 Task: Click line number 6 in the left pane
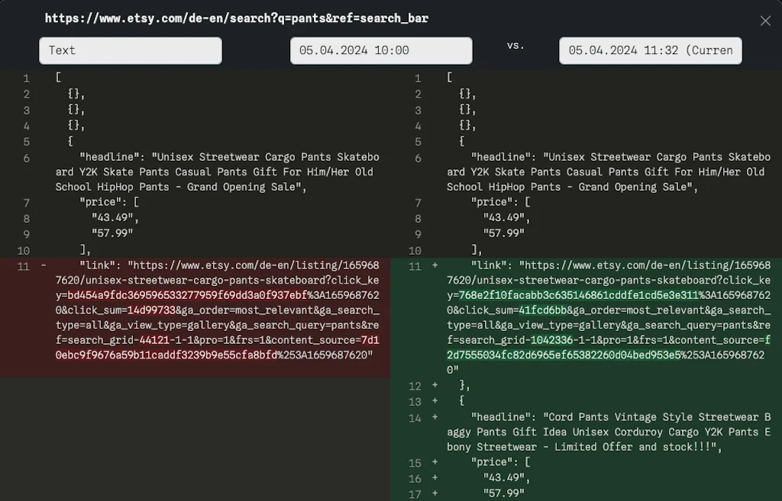pyautogui.click(x=26, y=156)
